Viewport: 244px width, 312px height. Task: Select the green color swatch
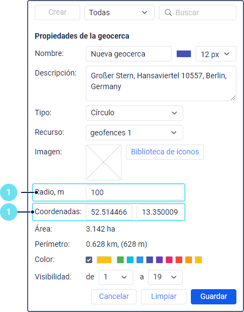pyautogui.click(x=120, y=260)
